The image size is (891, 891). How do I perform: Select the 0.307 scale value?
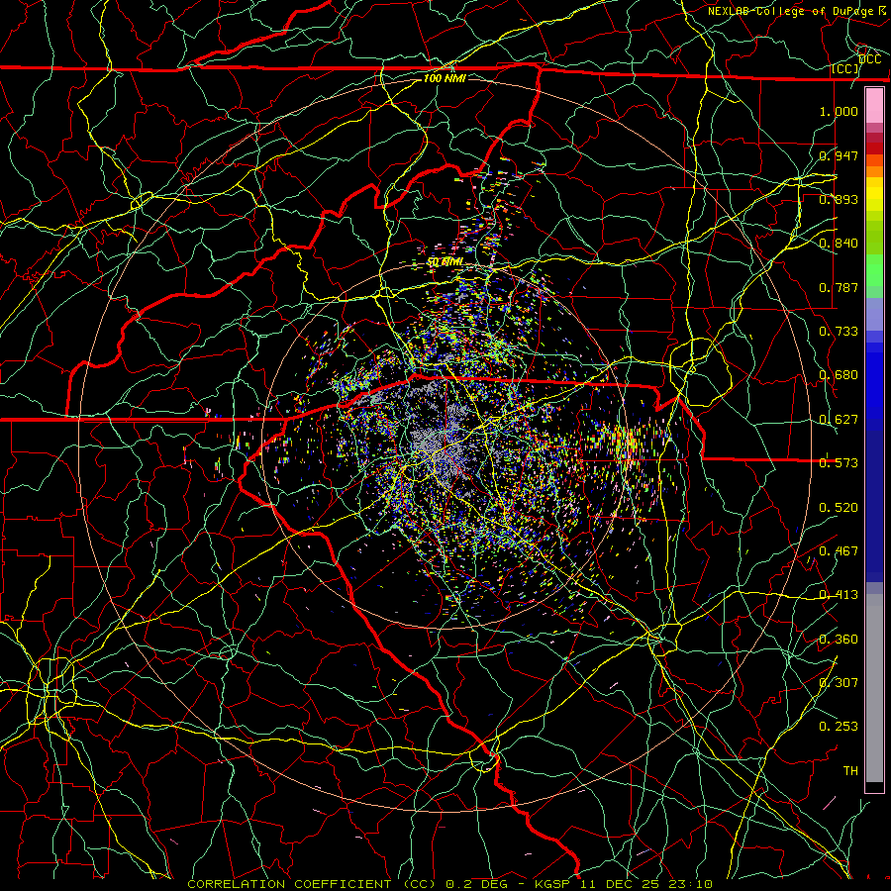pyautogui.click(x=839, y=682)
